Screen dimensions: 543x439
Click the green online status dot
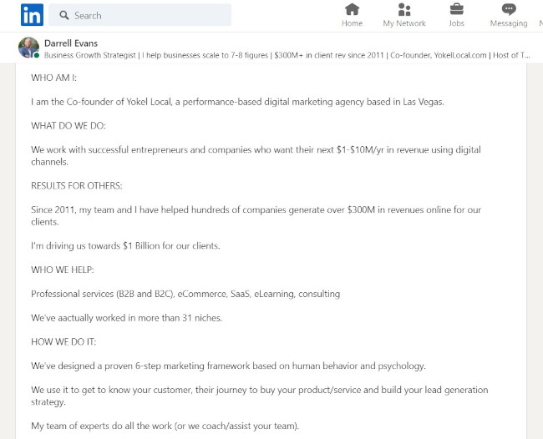36,55
